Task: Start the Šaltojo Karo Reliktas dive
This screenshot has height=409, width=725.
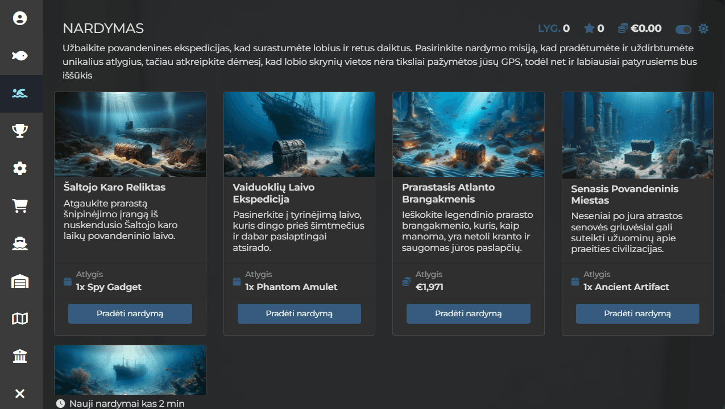Action: click(x=130, y=313)
